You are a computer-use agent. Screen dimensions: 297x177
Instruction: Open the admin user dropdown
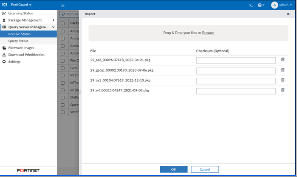pyautogui.click(x=286, y=5)
